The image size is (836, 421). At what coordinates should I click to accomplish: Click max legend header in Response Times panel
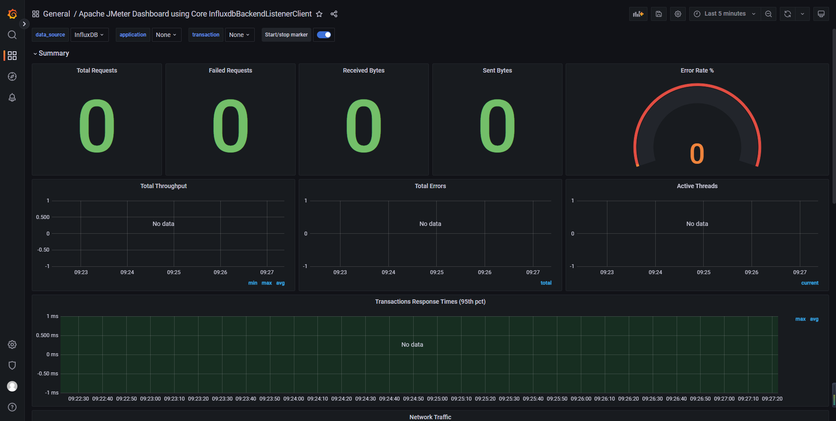click(800, 319)
